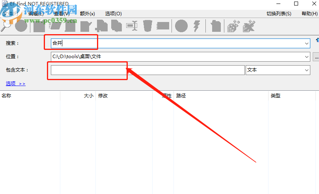Click the rename text-cursor toolbar icon
319x194 pixels.
point(132,26)
